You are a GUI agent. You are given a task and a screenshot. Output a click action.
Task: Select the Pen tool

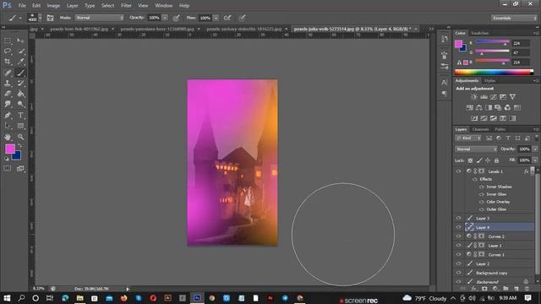click(x=8, y=115)
